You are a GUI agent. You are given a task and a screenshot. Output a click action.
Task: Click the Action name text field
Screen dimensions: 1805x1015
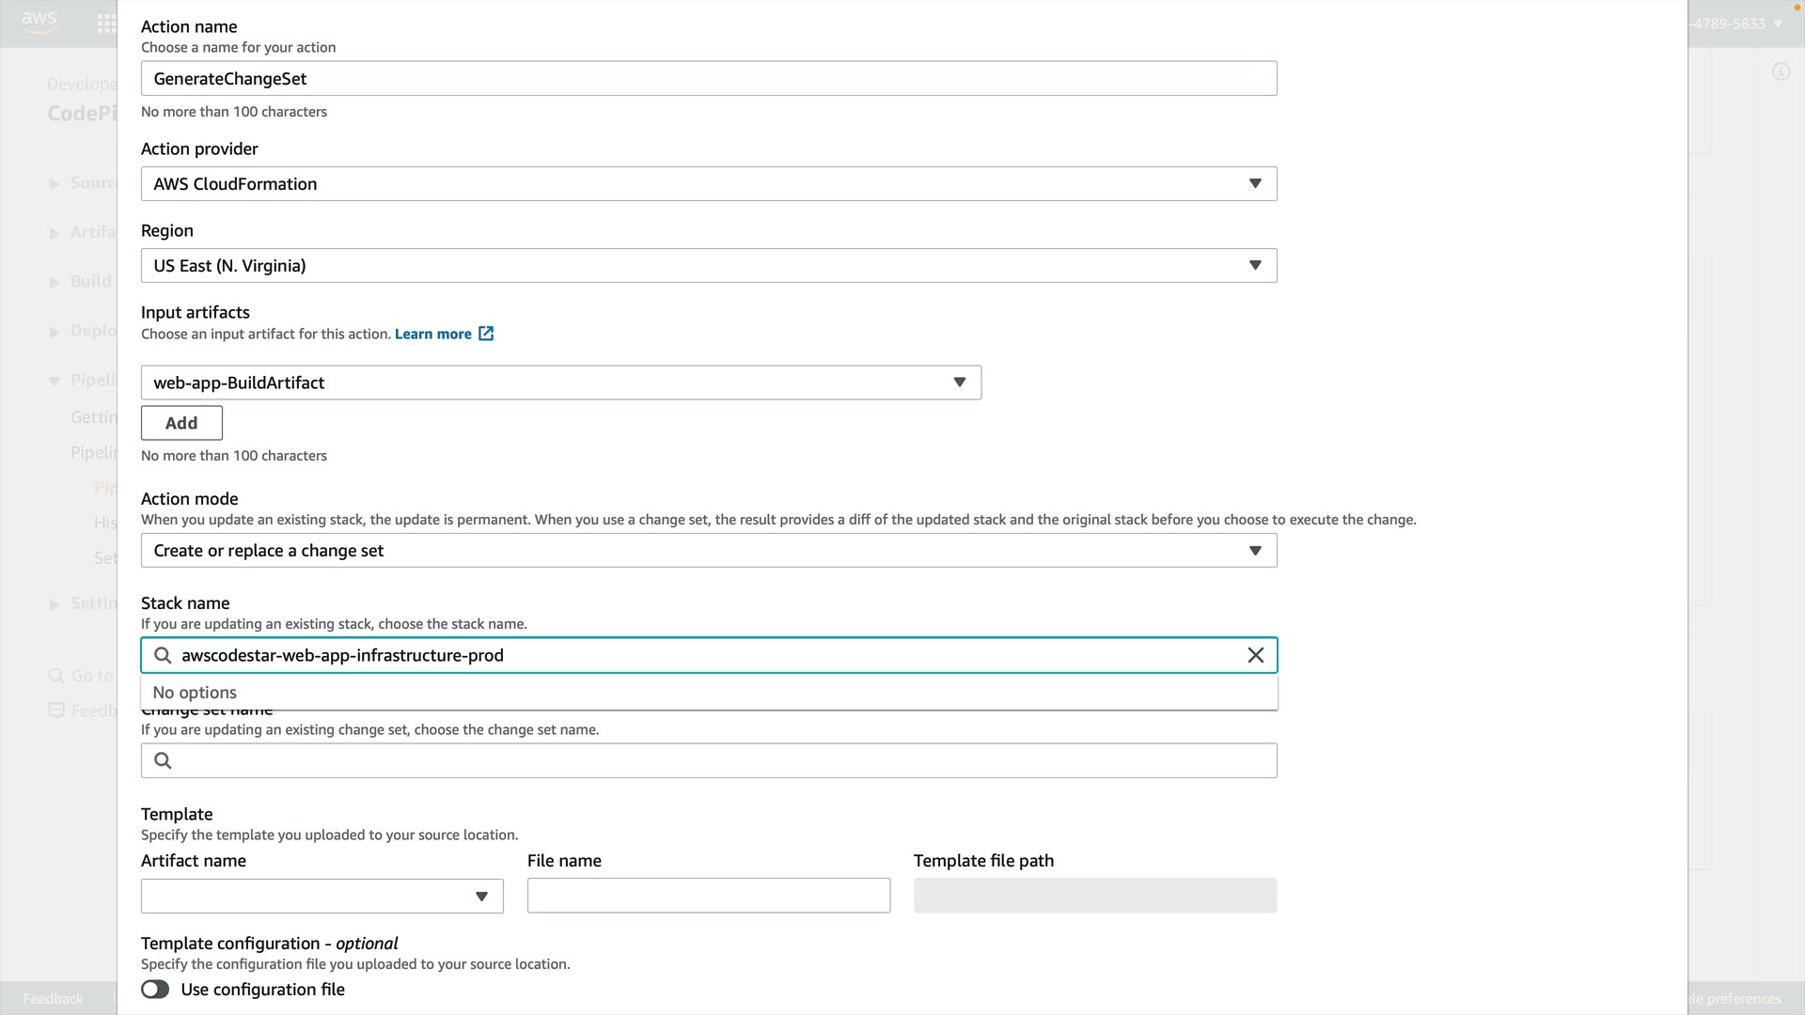(708, 79)
